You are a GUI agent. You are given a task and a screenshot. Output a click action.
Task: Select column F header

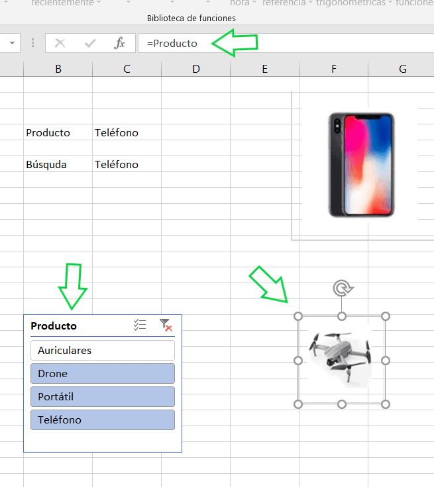point(333,69)
